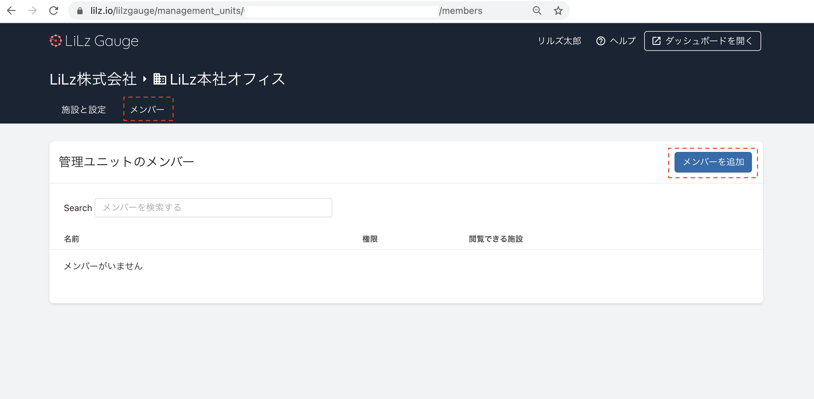Screen dimensions: 814x399
Task: Focus the メンバーを検索する search field
Action: click(213, 208)
